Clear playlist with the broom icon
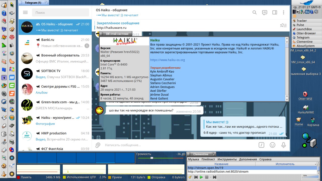Screen dimensions: 322x181 click(x=190, y=177)
